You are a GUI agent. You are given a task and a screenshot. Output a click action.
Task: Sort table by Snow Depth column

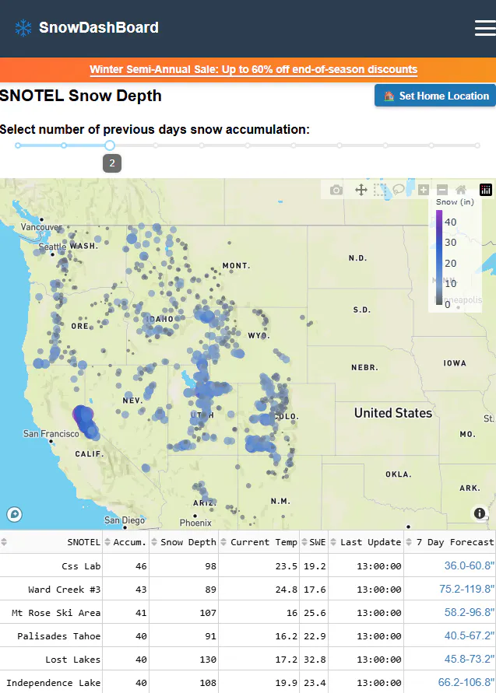point(154,542)
